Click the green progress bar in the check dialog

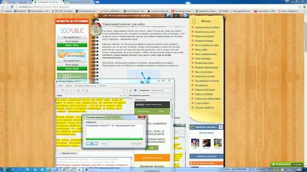pyautogui.click(x=114, y=139)
